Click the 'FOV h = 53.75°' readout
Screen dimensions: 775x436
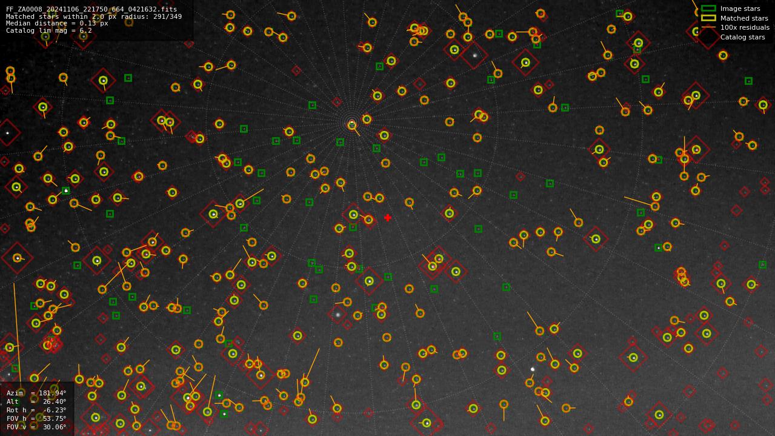coord(36,418)
